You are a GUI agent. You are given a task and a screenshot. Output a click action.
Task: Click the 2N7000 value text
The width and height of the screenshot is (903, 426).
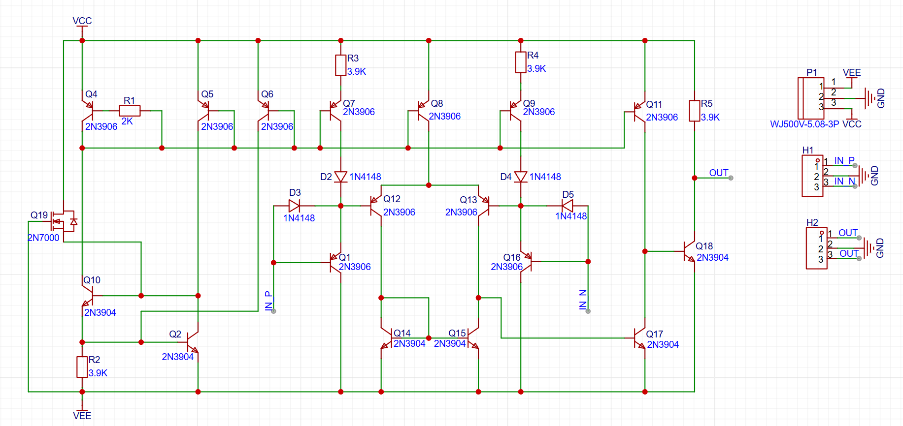coord(43,238)
